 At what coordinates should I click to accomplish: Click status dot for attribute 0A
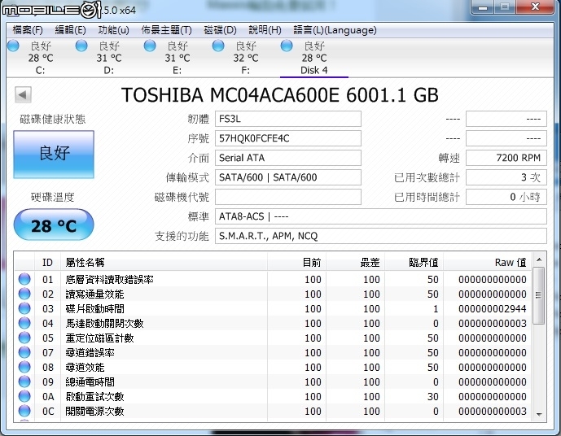[x=24, y=396]
